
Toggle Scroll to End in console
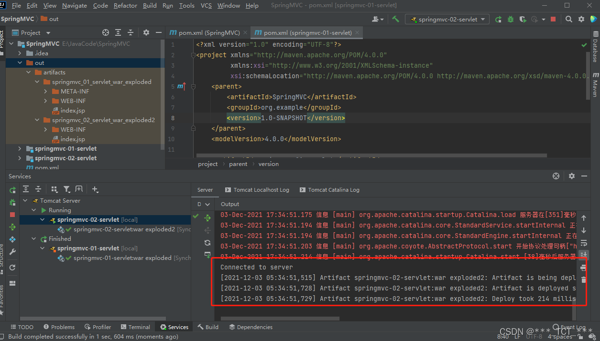coord(584,255)
